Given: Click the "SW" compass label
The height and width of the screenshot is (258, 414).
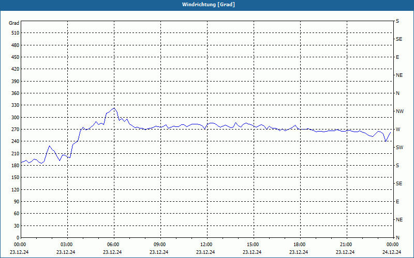Looking at the screenshot, I should pyautogui.click(x=400, y=148).
